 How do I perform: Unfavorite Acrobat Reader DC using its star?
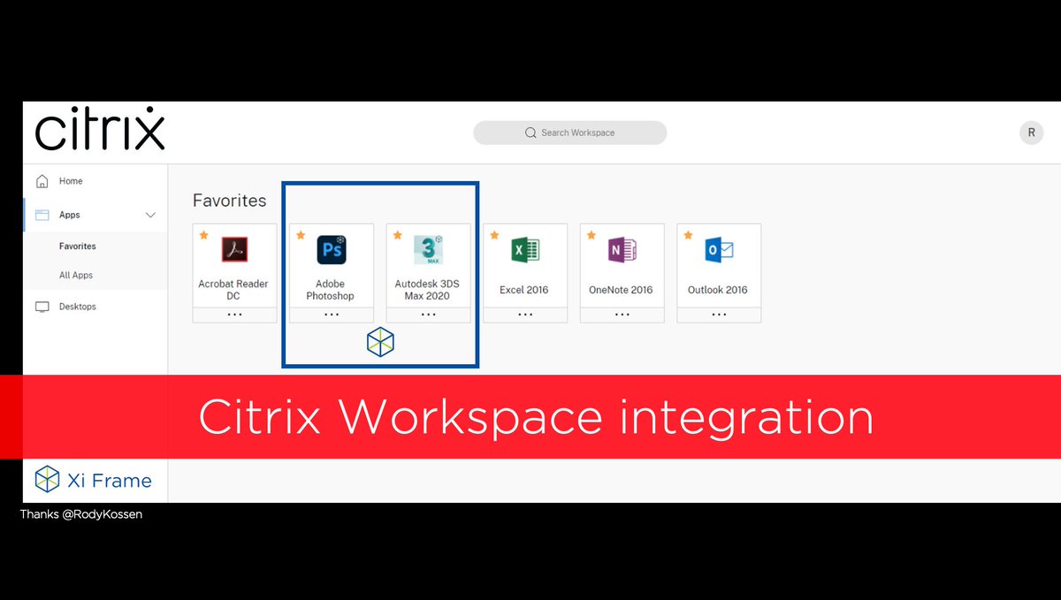click(x=204, y=235)
